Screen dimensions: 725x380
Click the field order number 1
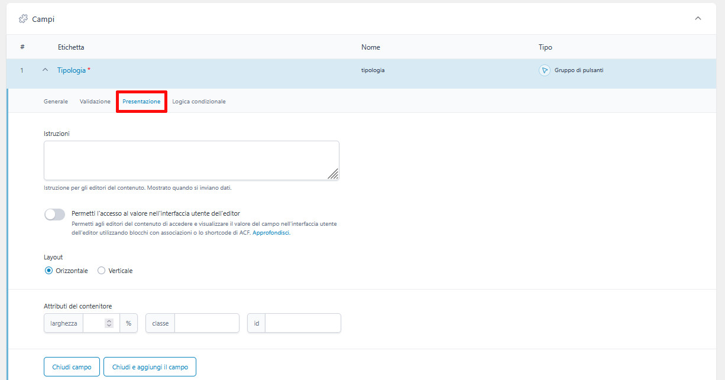click(x=22, y=70)
